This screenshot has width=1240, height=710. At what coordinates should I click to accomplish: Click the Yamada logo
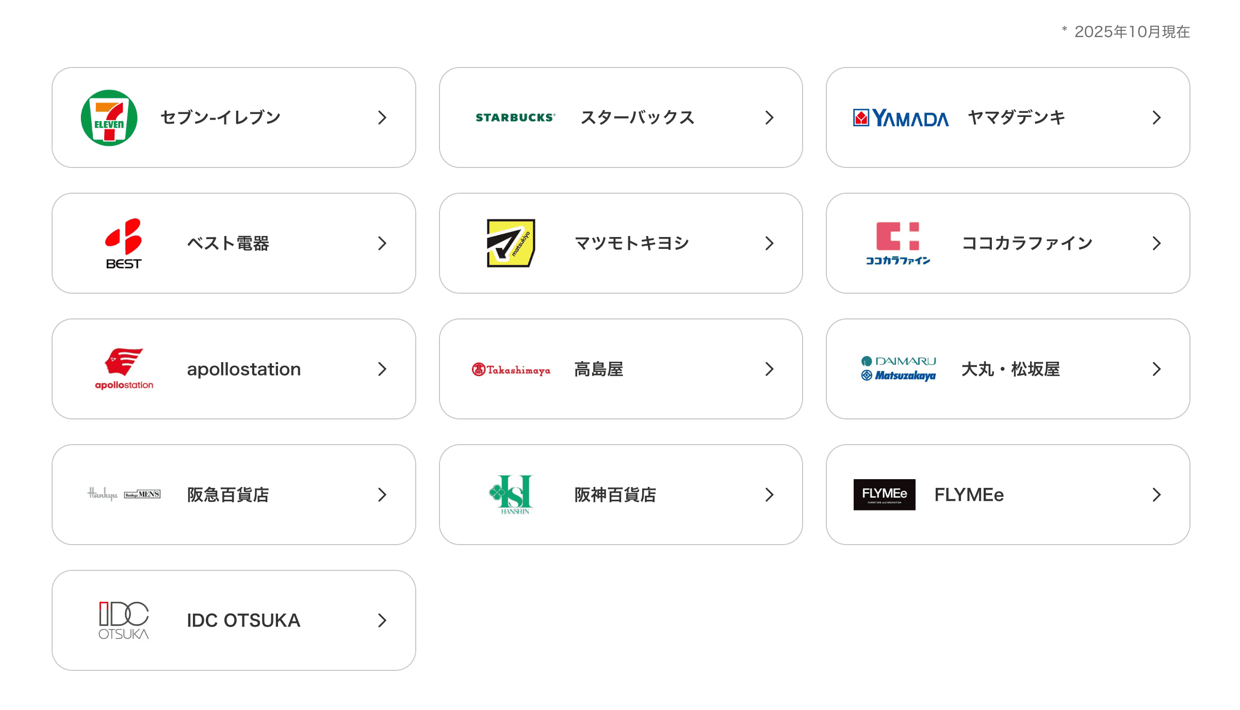tap(901, 118)
